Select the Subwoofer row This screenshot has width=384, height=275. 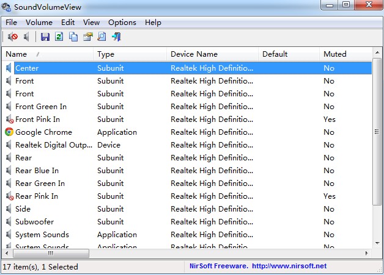click(x=187, y=221)
